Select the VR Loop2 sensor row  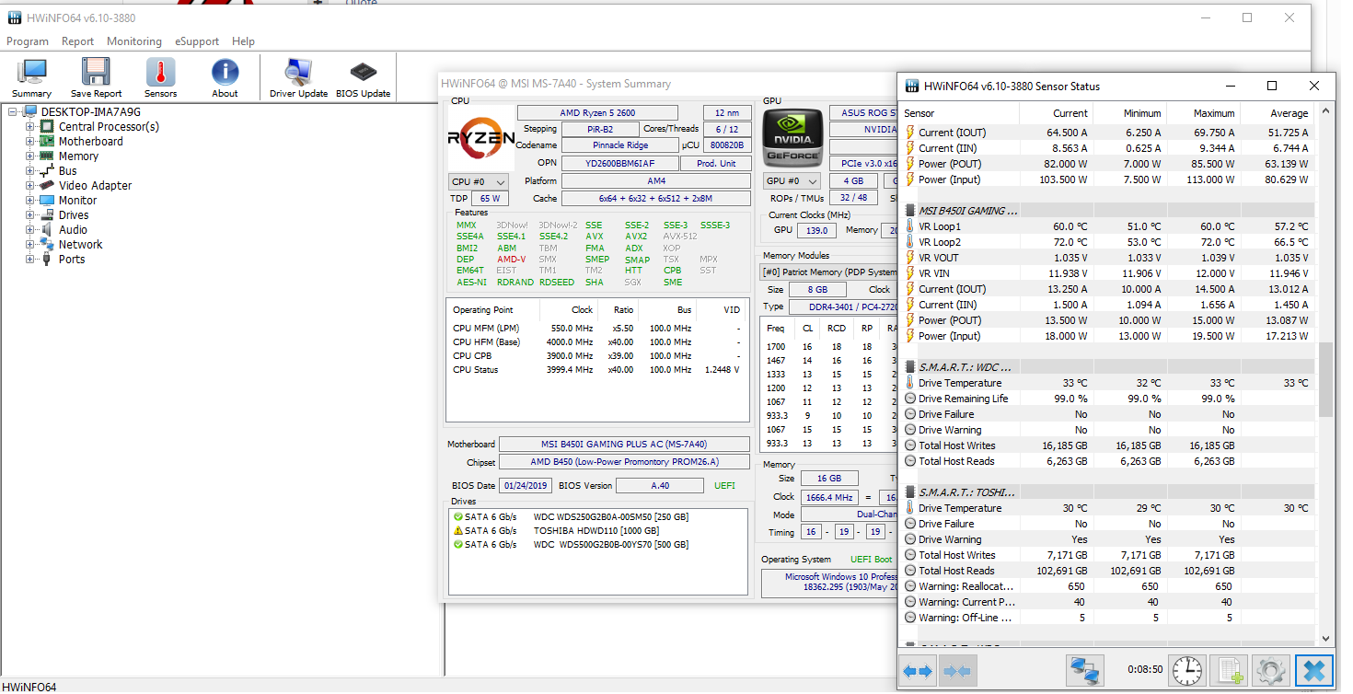coord(1108,242)
